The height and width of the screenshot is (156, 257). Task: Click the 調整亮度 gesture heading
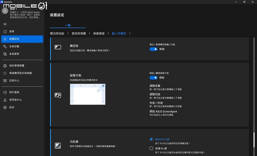tap(155, 94)
